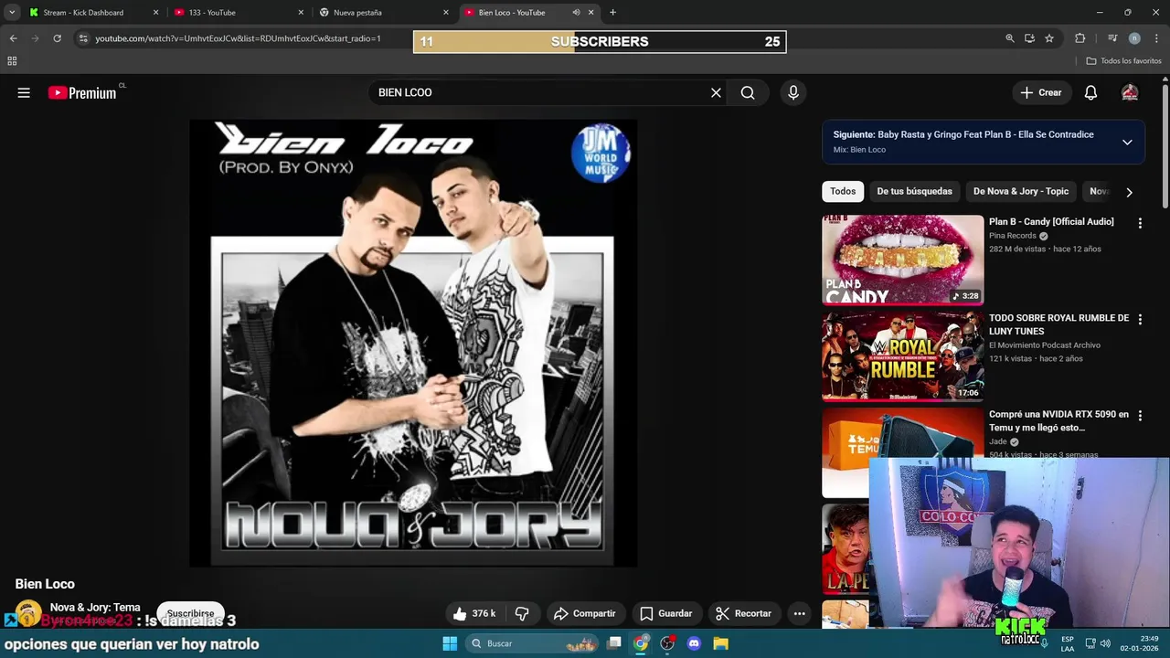Select the De tus búsquedas chip
Screen dimensions: 1170x658
(x=914, y=191)
